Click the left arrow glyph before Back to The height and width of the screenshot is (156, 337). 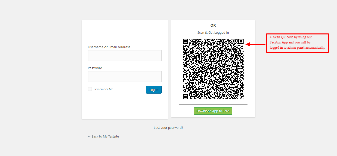pyautogui.click(x=89, y=137)
